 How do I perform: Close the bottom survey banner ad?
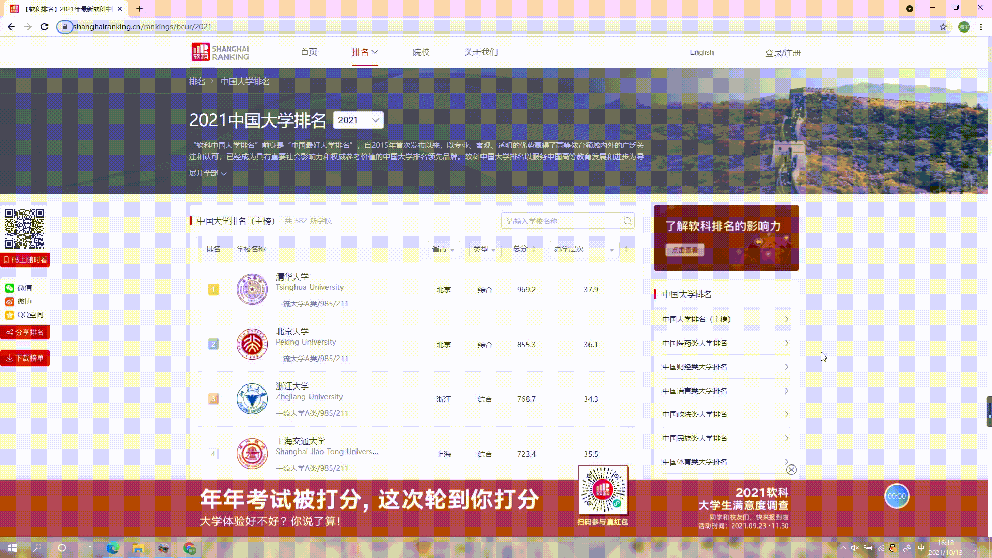[x=791, y=470]
